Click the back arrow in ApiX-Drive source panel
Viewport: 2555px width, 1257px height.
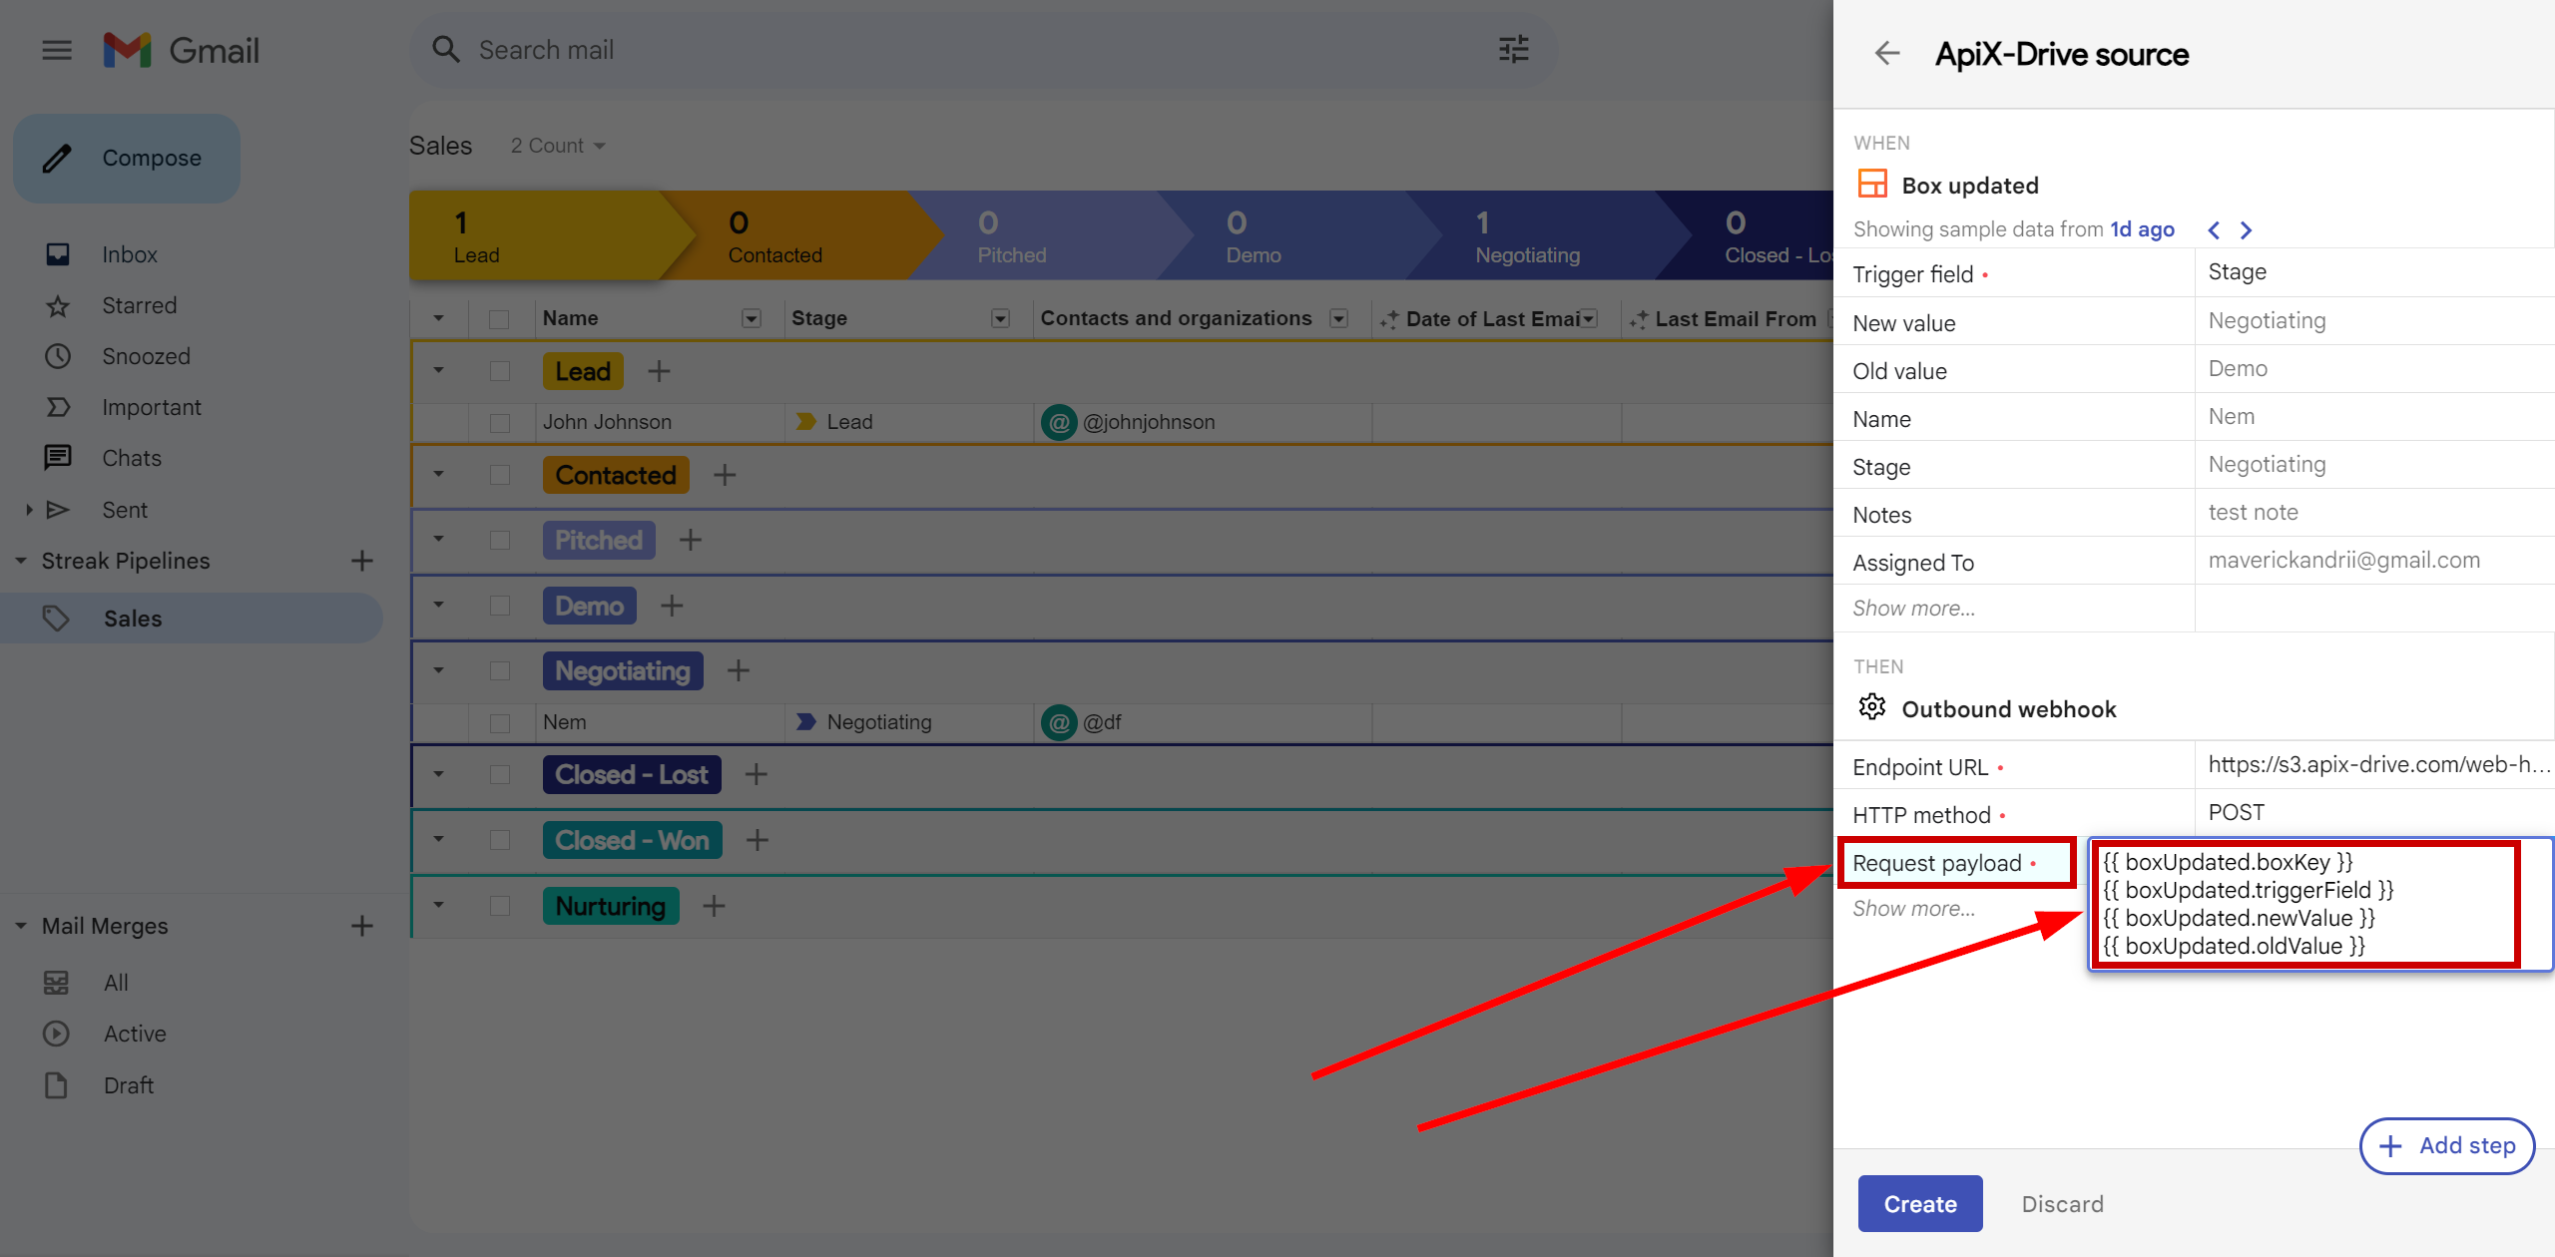click(x=1887, y=53)
